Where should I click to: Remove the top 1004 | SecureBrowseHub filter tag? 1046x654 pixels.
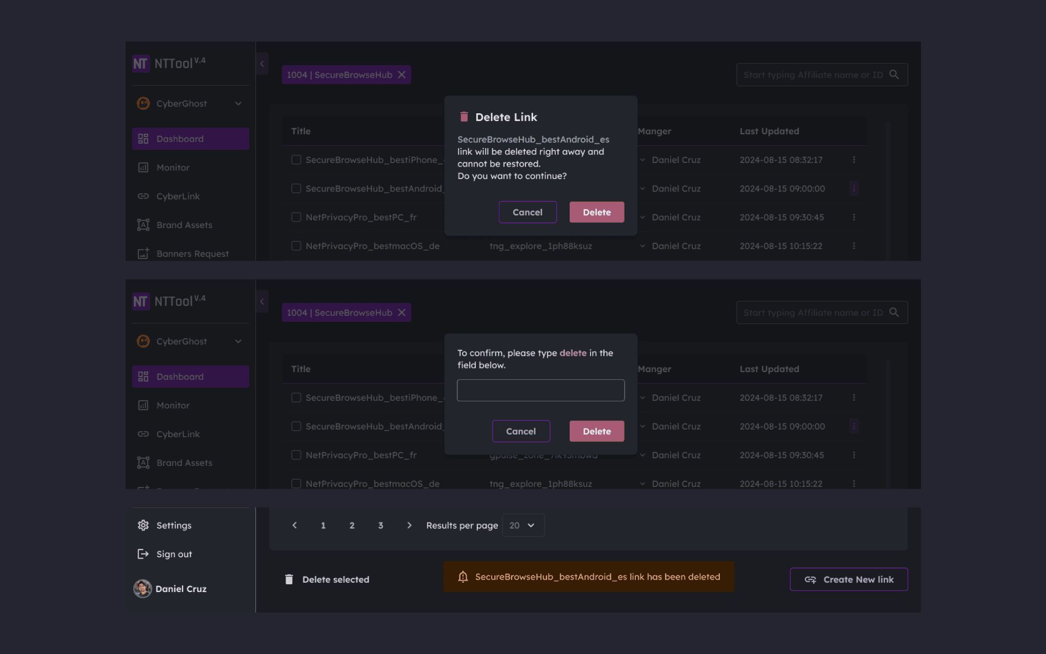pos(402,75)
